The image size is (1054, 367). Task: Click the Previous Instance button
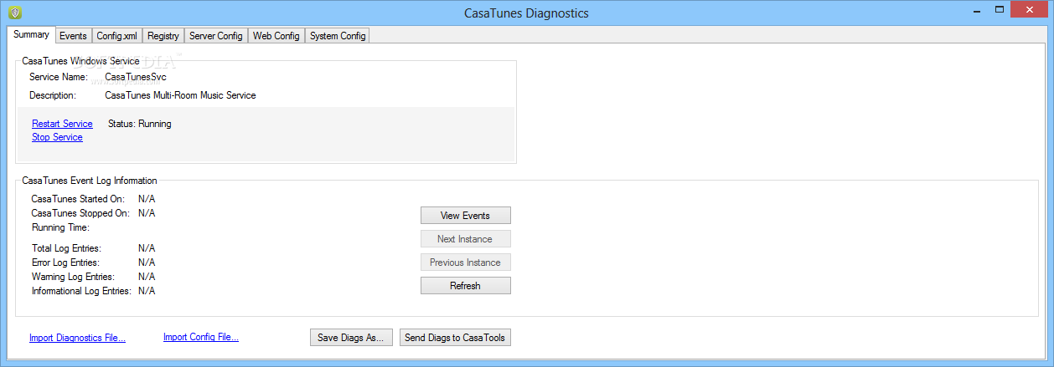pos(465,263)
